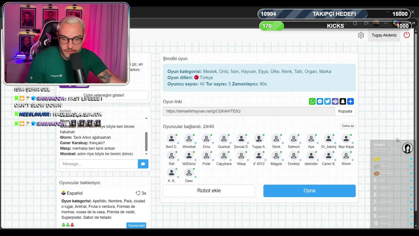Click Emu player avatar
This screenshot has height=236, width=419.
[206, 139]
